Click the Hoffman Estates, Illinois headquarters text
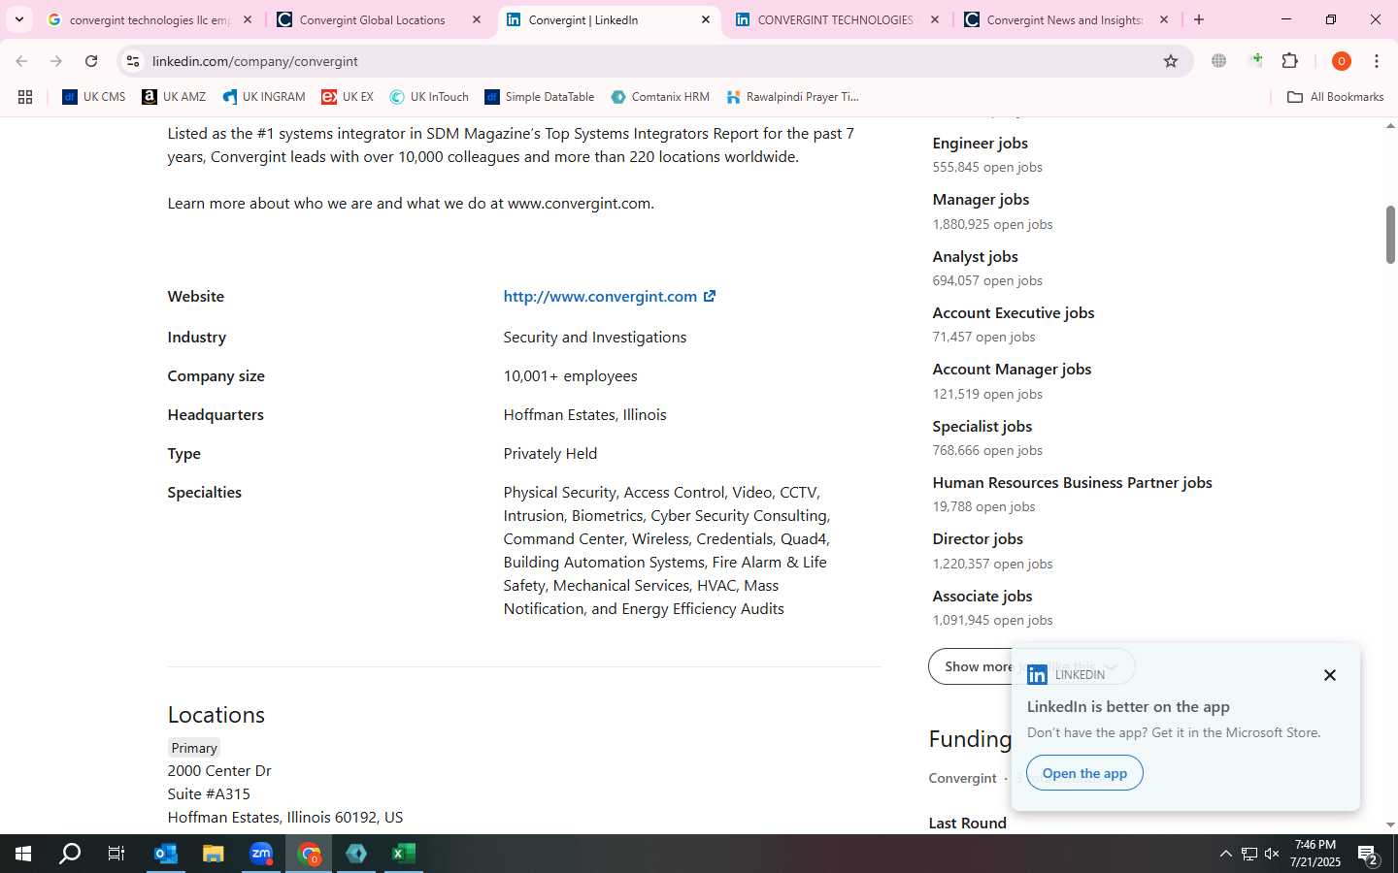The height and width of the screenshot is (873, 1398). [584, 414]
